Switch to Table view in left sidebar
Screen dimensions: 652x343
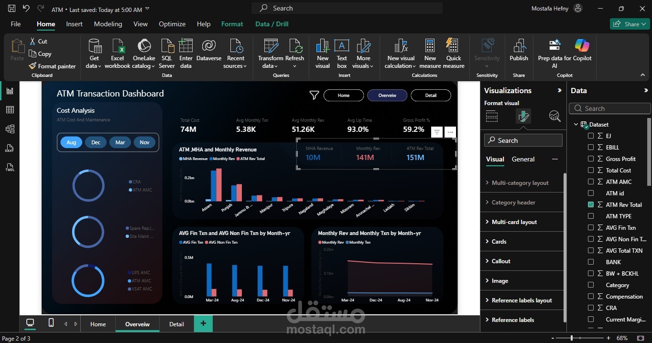[x=10, y=110]
